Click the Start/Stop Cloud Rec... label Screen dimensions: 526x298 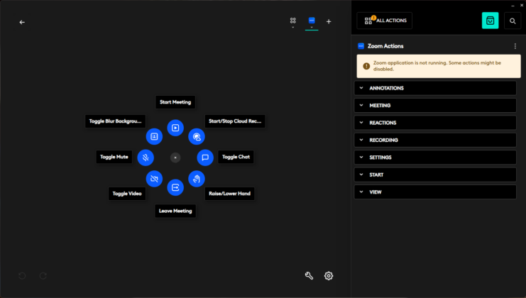click(x=235, y=121)
